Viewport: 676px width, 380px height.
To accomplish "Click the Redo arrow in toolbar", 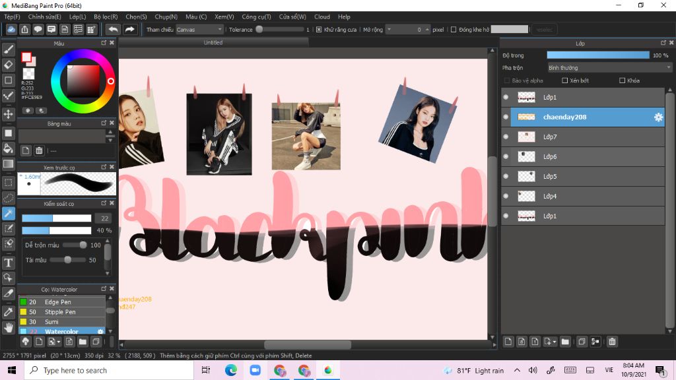I will tap(129, 29).
